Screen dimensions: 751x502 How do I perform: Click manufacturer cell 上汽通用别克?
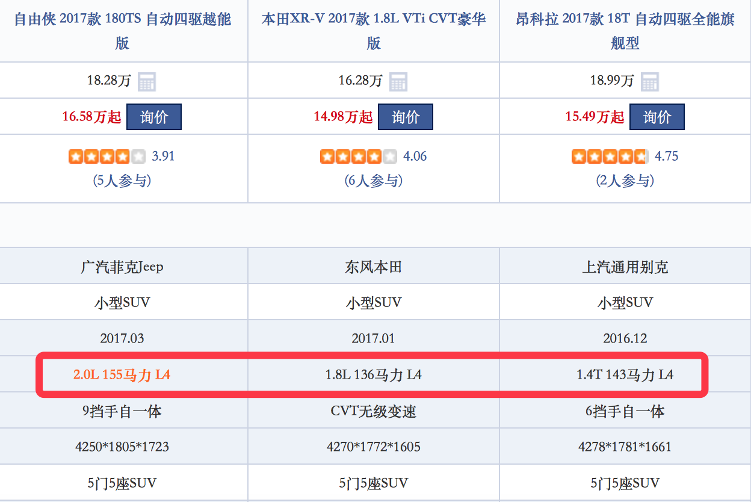coord(625,267)
